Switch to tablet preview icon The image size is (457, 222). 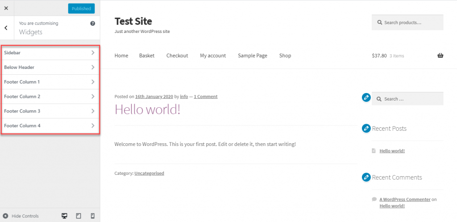click(79, 216)
